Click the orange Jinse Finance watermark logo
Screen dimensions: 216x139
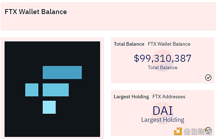pyautogui.click(x=178, y=131)
